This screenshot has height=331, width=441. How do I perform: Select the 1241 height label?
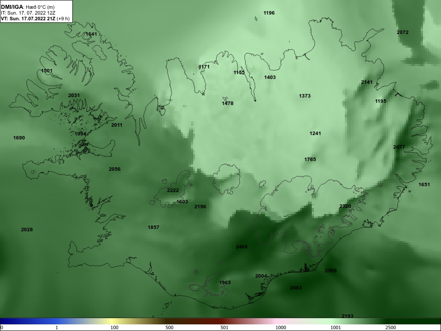315,133
